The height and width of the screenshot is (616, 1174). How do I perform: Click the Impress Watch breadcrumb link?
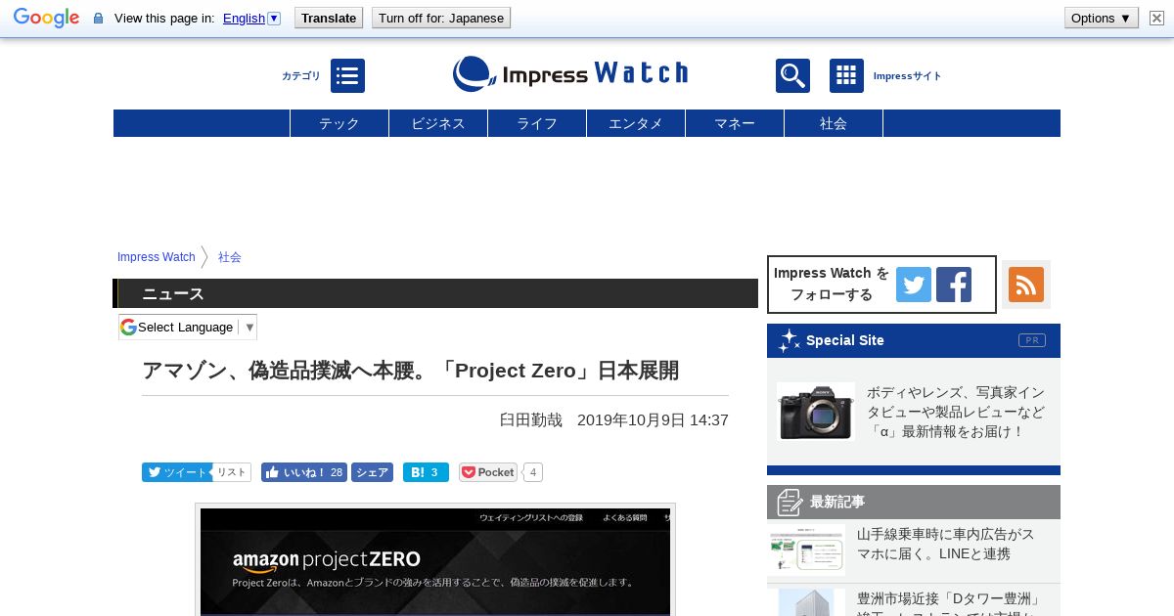[x=157, y=257]
